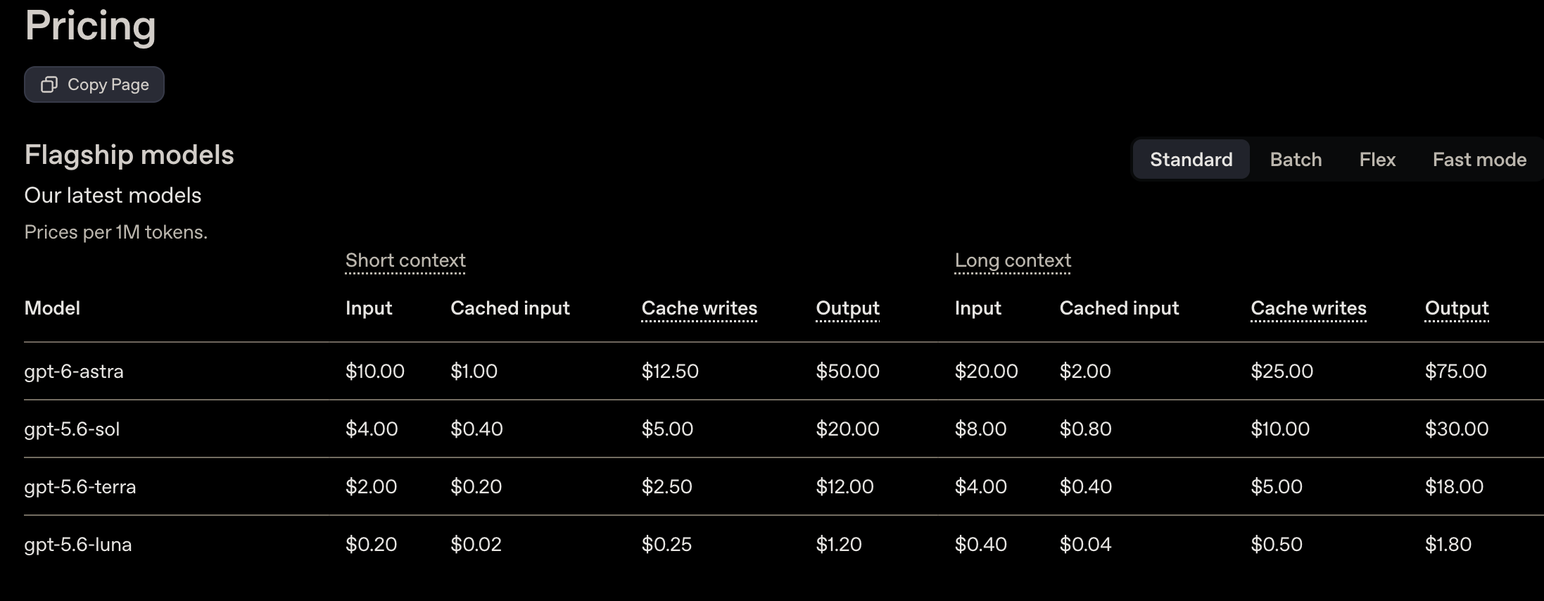Click the gpt-5.6-terra model name
The height and width of the screenshot is (601, 1544).
tap(80, 487)
